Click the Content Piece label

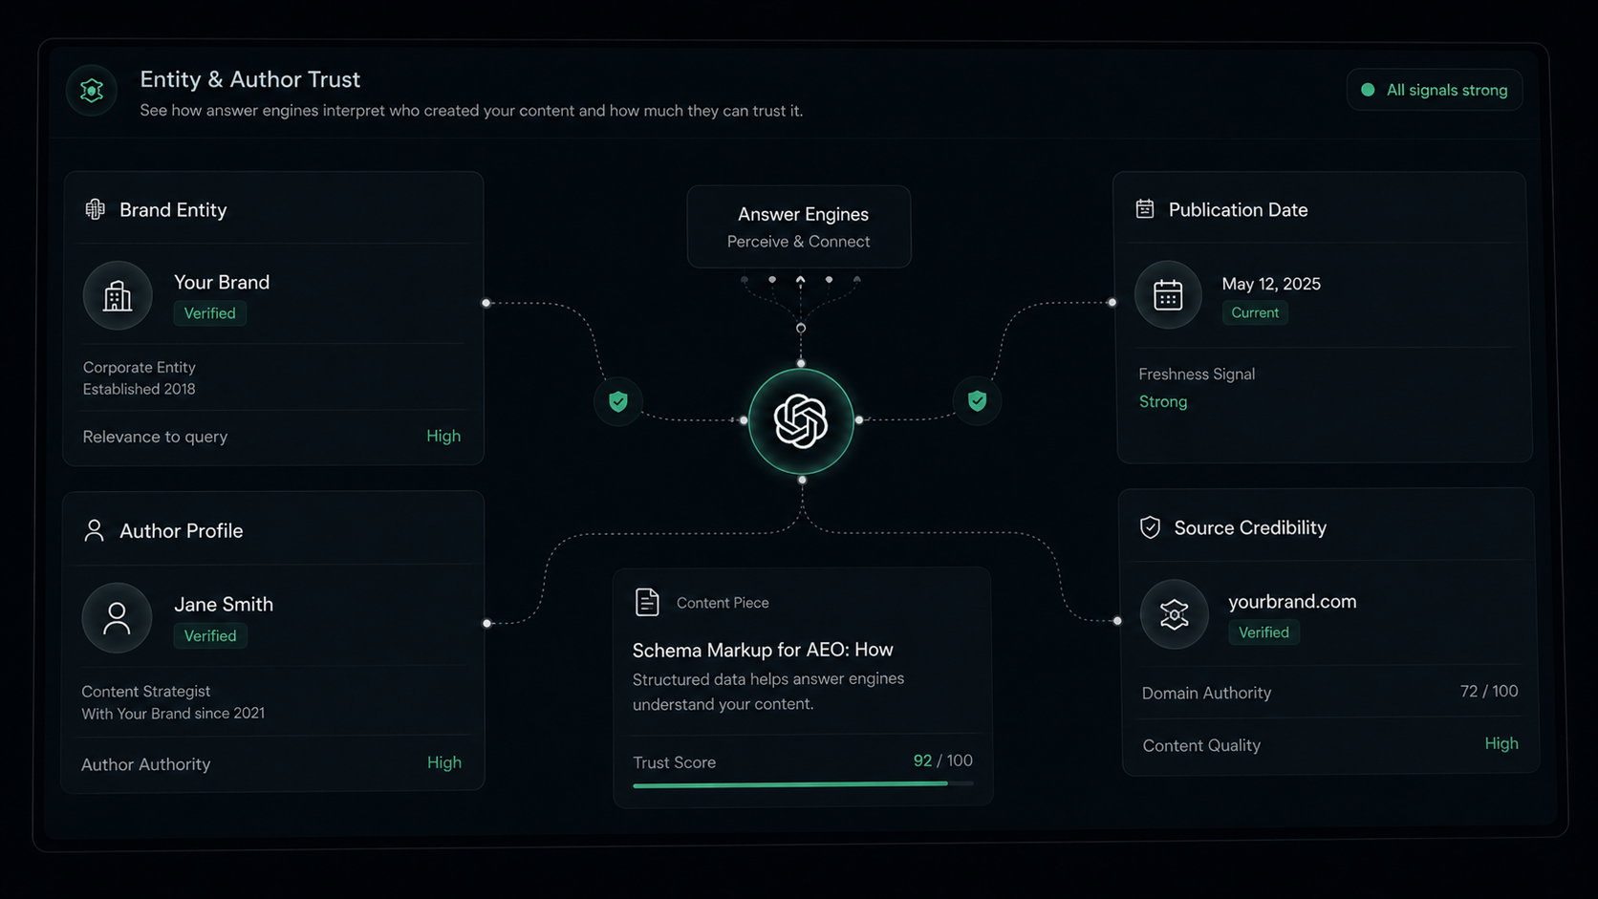[x=723, y=603]
